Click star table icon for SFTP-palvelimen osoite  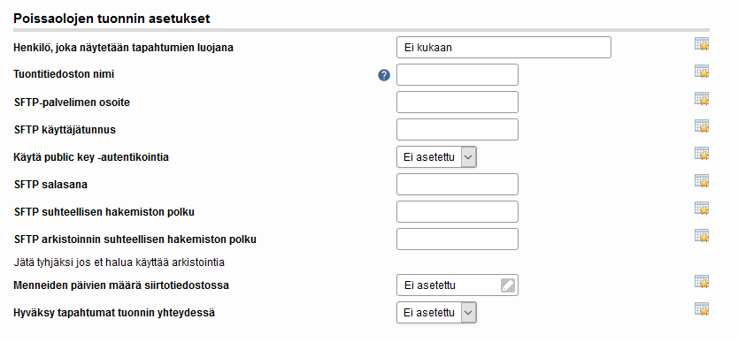tap(702, 99)
